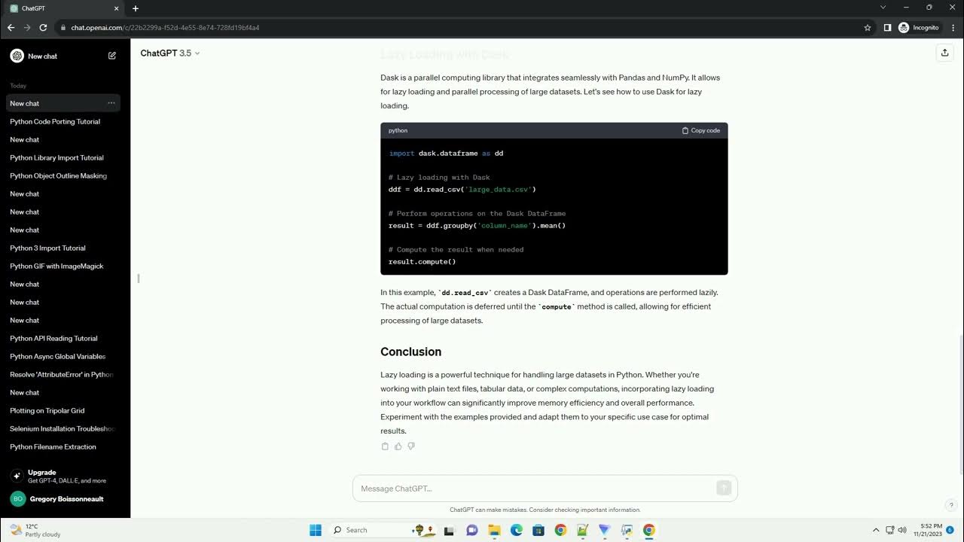Open Python Code Porting Tutorial chat

tap(63, 121)
